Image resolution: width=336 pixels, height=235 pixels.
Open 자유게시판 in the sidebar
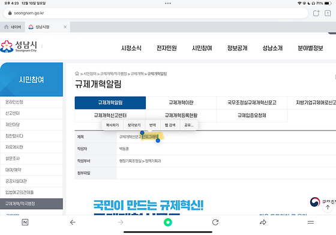pyautogui.click(x=31, y=147)
